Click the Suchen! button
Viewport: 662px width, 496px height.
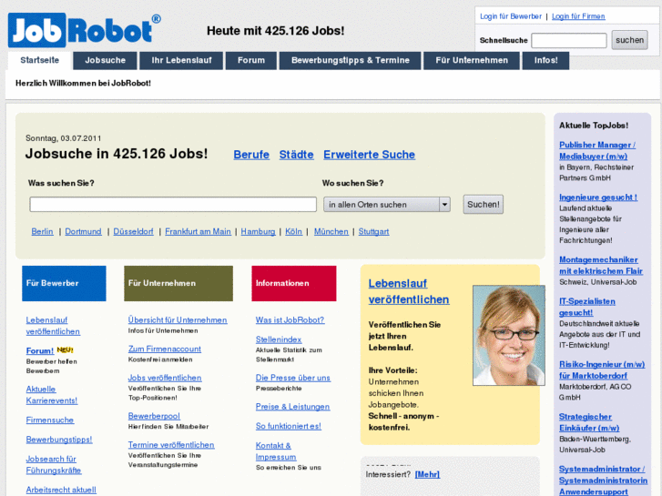[483, 204]
